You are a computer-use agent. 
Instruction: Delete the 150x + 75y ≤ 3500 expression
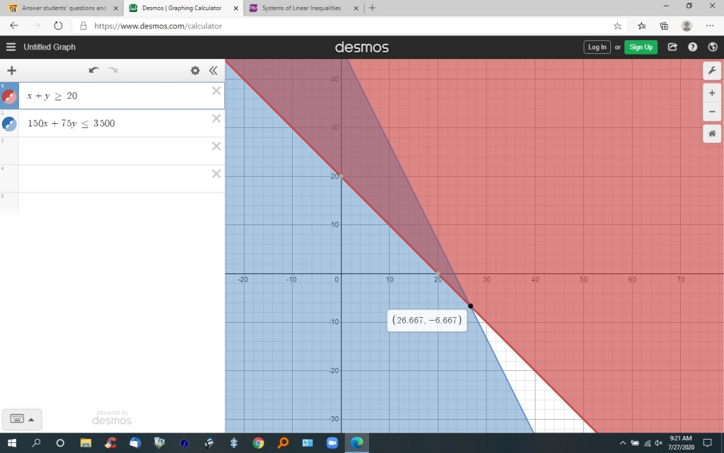point(216,119)
